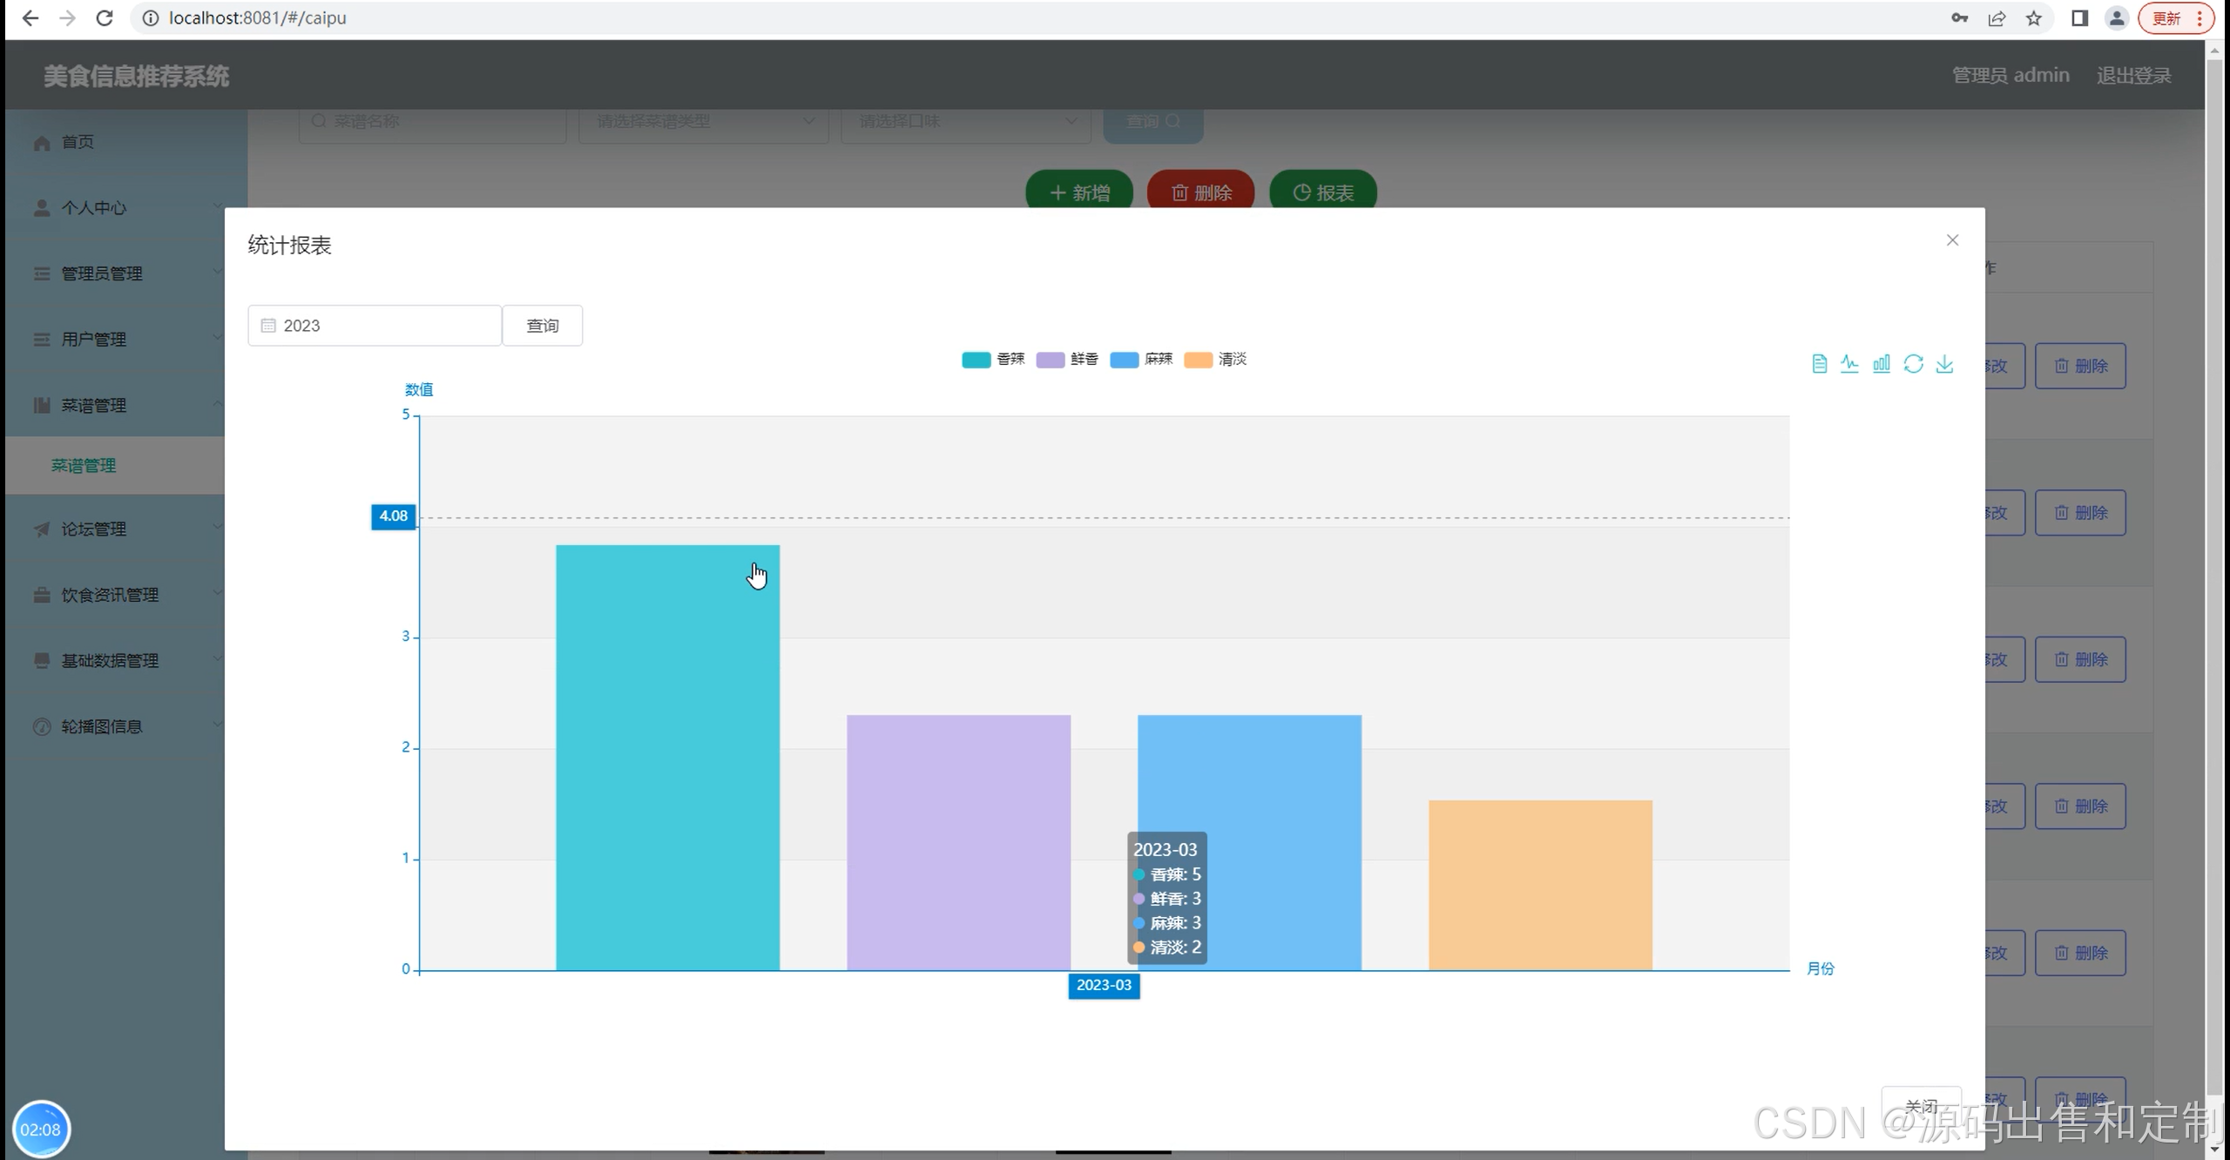Screen dimensions: 2230x1160
Task: Open chart data view icon
Action: point(1819,364)
